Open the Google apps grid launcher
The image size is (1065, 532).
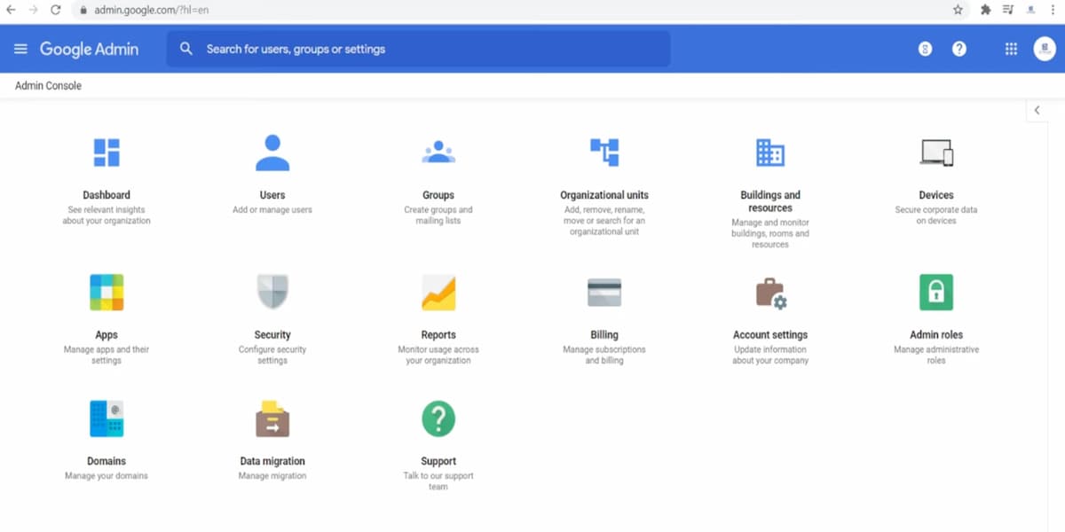(1011, 49)
